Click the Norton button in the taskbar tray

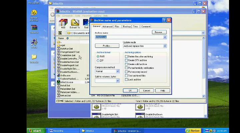point(193,131)
